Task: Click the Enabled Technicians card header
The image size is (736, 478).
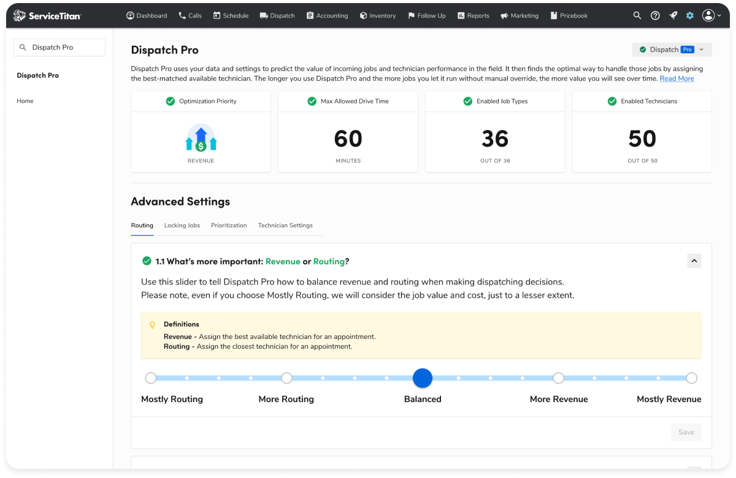Action: point(642,101)
